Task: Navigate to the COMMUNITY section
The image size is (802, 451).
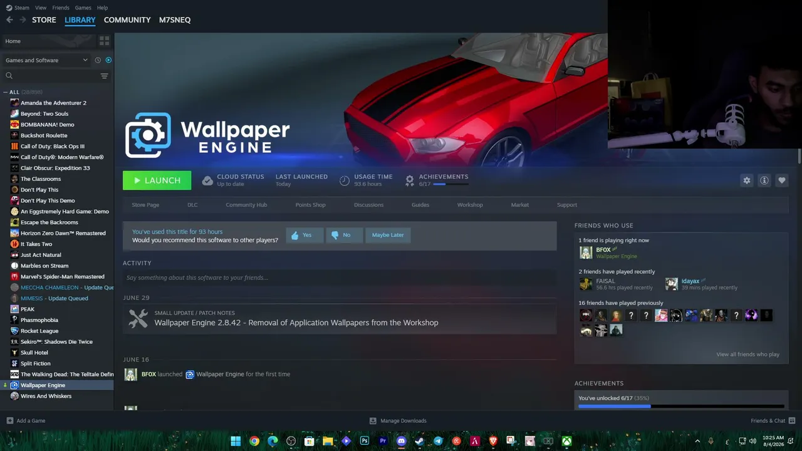Action: click(127, 20)
